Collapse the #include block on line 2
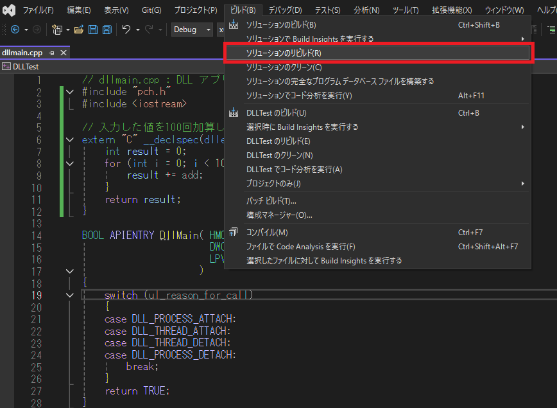The height and width of the screenshot is (408, 557). [x=70, y=92]
